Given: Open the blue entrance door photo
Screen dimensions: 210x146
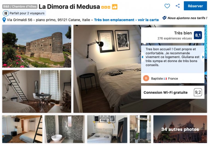Looking at the screenshot, I should [140, 129].
